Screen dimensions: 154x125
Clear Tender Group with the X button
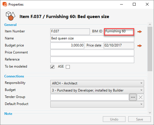(140, 97)
